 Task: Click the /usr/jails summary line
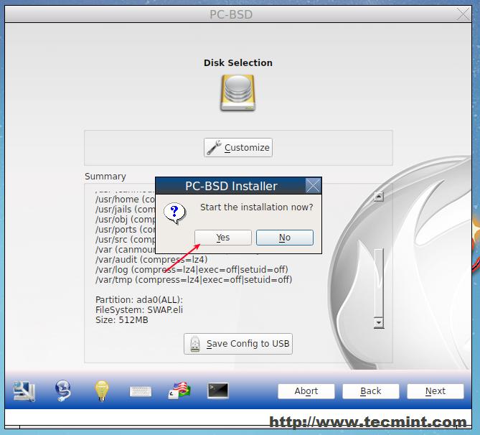pyautogui.click(x=126, y=210)
